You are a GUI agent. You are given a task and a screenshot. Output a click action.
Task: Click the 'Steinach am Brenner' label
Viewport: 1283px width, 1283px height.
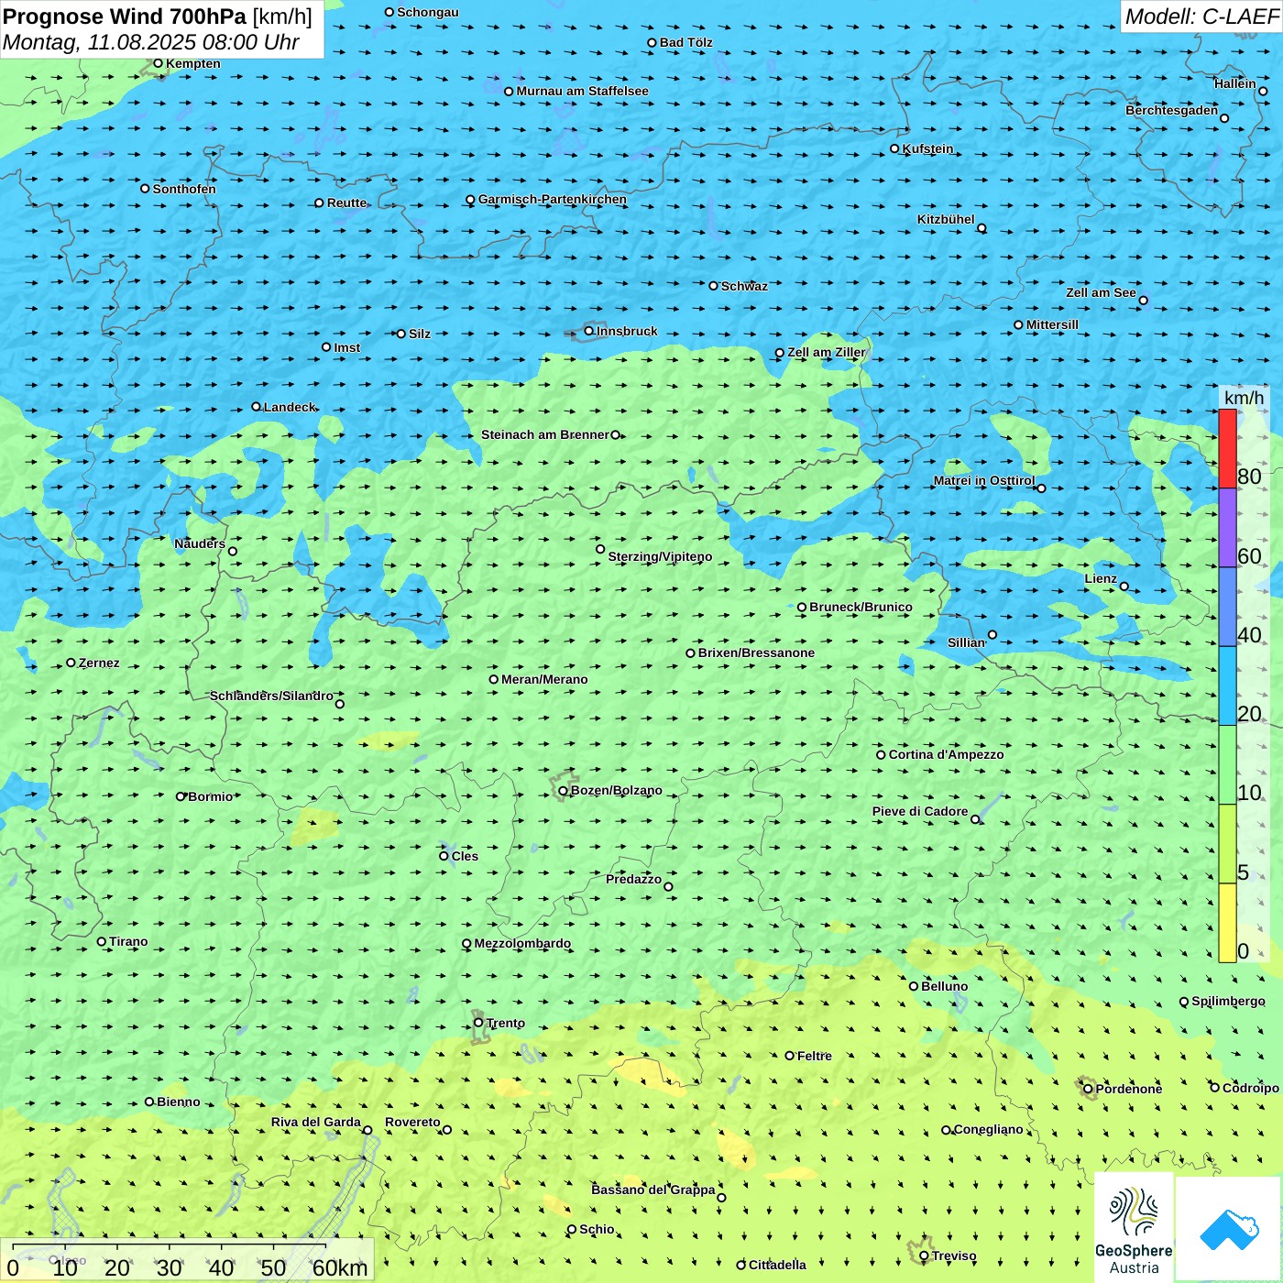click(545, 434)
